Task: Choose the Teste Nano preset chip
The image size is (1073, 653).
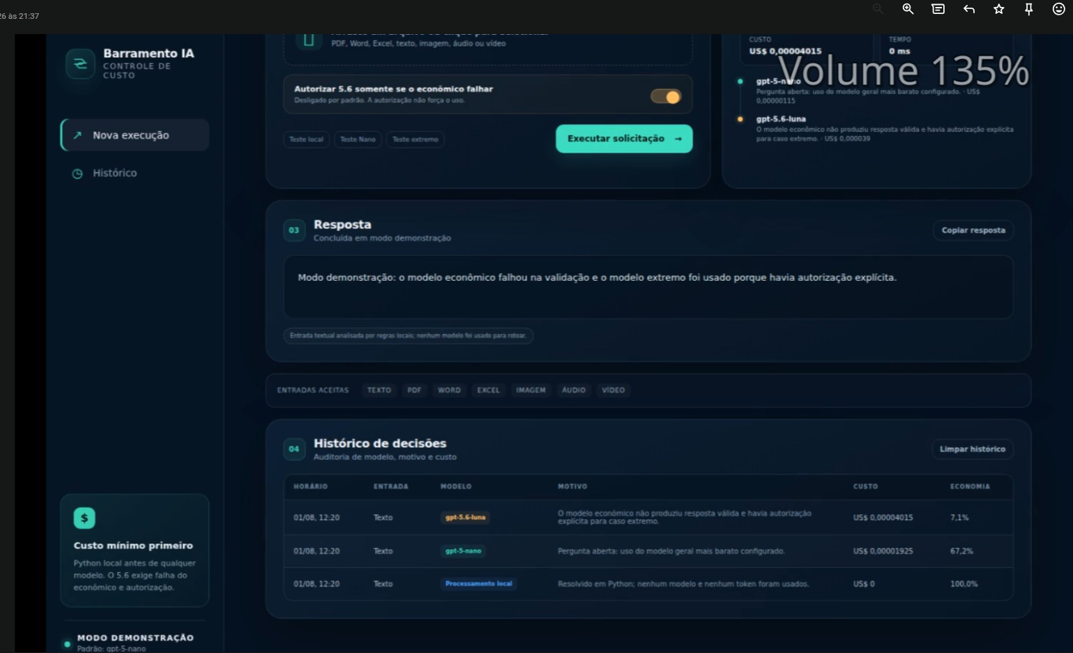Action: click(358, 139)
